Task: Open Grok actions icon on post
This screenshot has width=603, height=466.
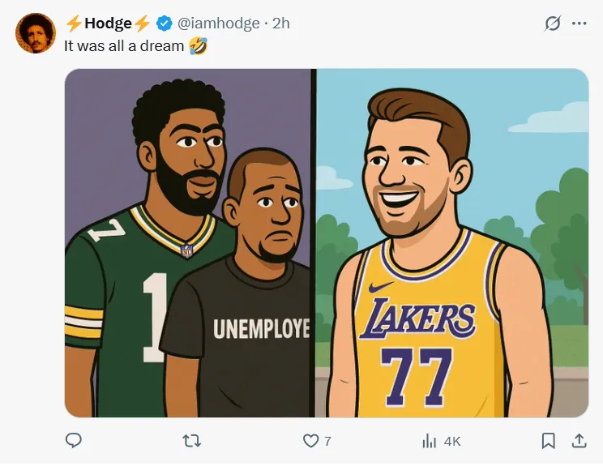Action: coord(552,24)
